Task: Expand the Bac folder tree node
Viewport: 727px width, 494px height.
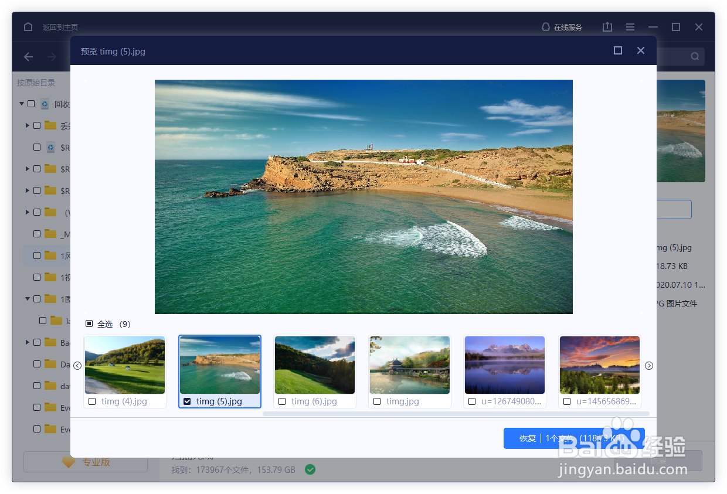Action: click(27, 342)
